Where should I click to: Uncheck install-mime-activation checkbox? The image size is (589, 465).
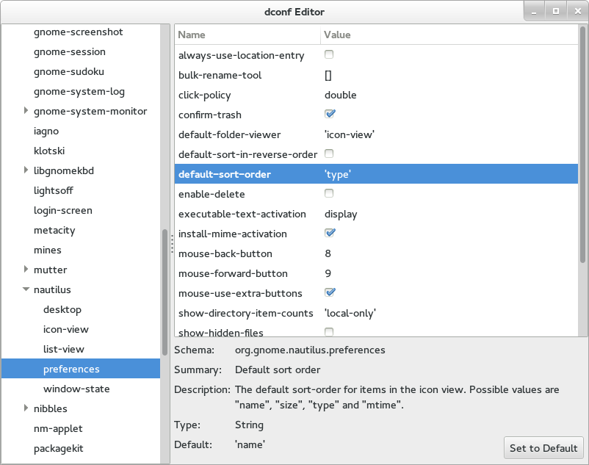[330, 234]
